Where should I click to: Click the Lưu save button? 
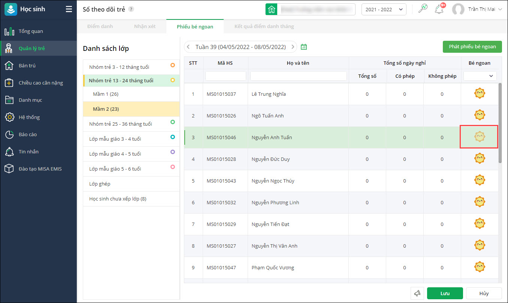(445, 293)
